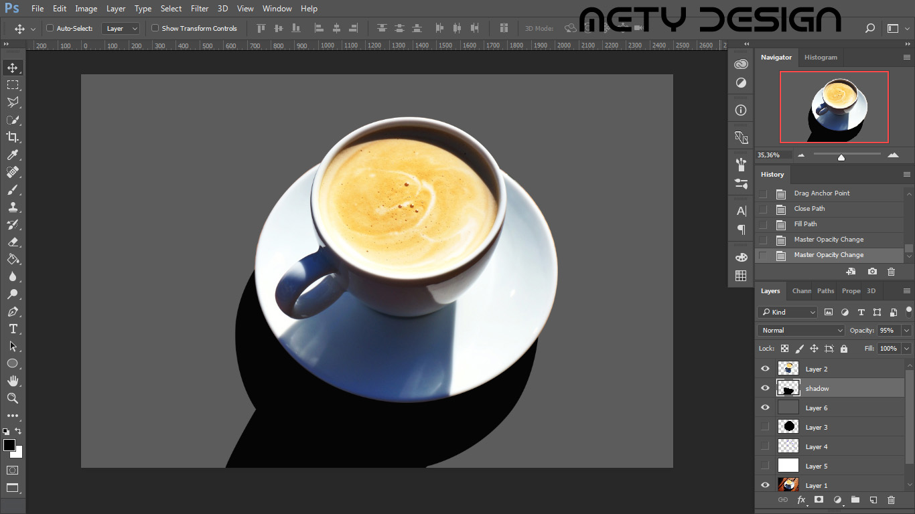Viewport: 915px width, 514px height.
Task: Select the Brush tool
Action: (13, 189)
